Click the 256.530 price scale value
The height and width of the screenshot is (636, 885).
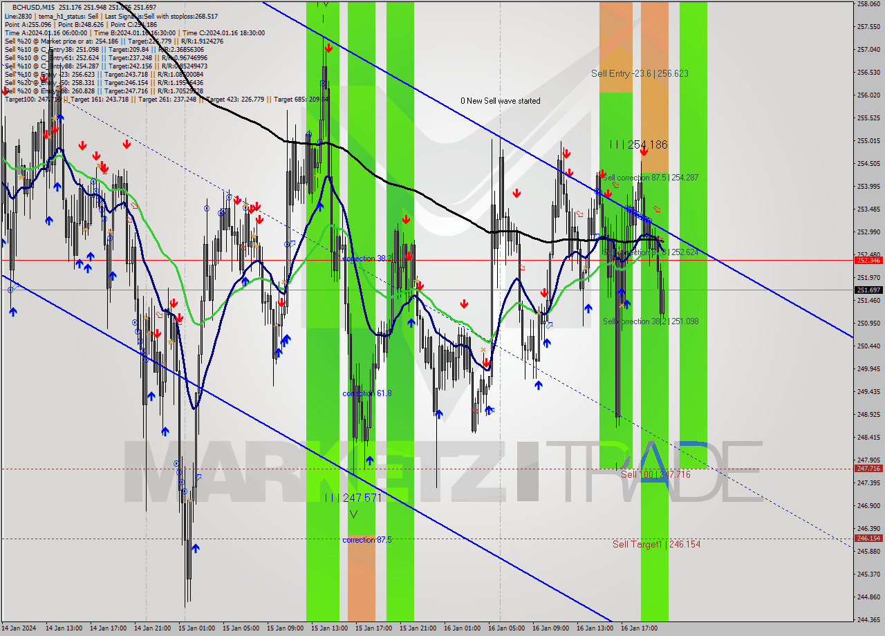click(868, 73)
